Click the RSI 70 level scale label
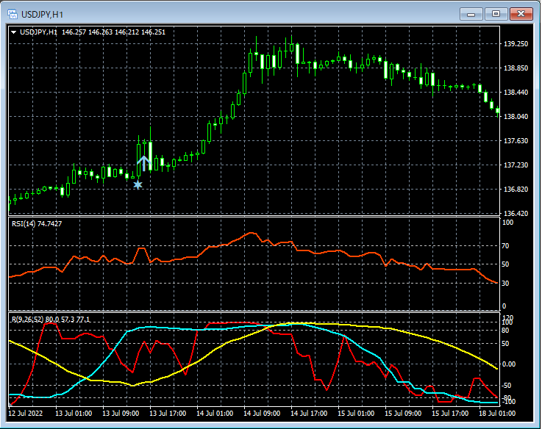Image resolution: width=542 pixels, height=429 pixels. (506, 248)
